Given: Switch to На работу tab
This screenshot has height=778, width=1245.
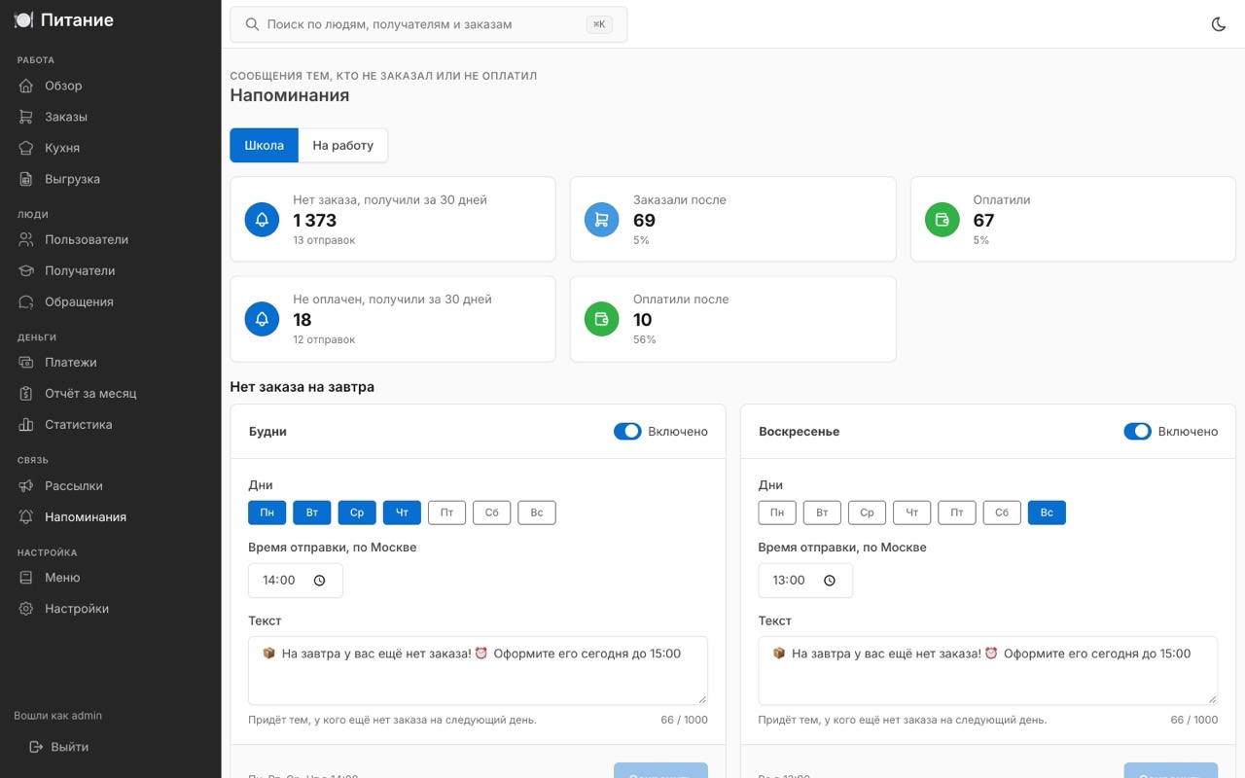Looking at the screenshot, I should coord(342,145).
